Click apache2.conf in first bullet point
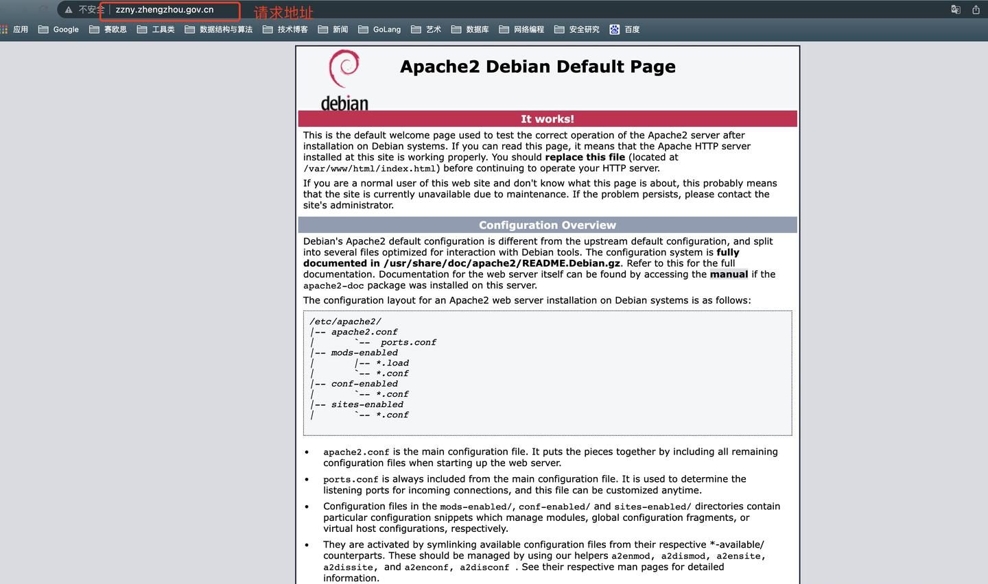 pyautogui.click(x=356, y=452)
